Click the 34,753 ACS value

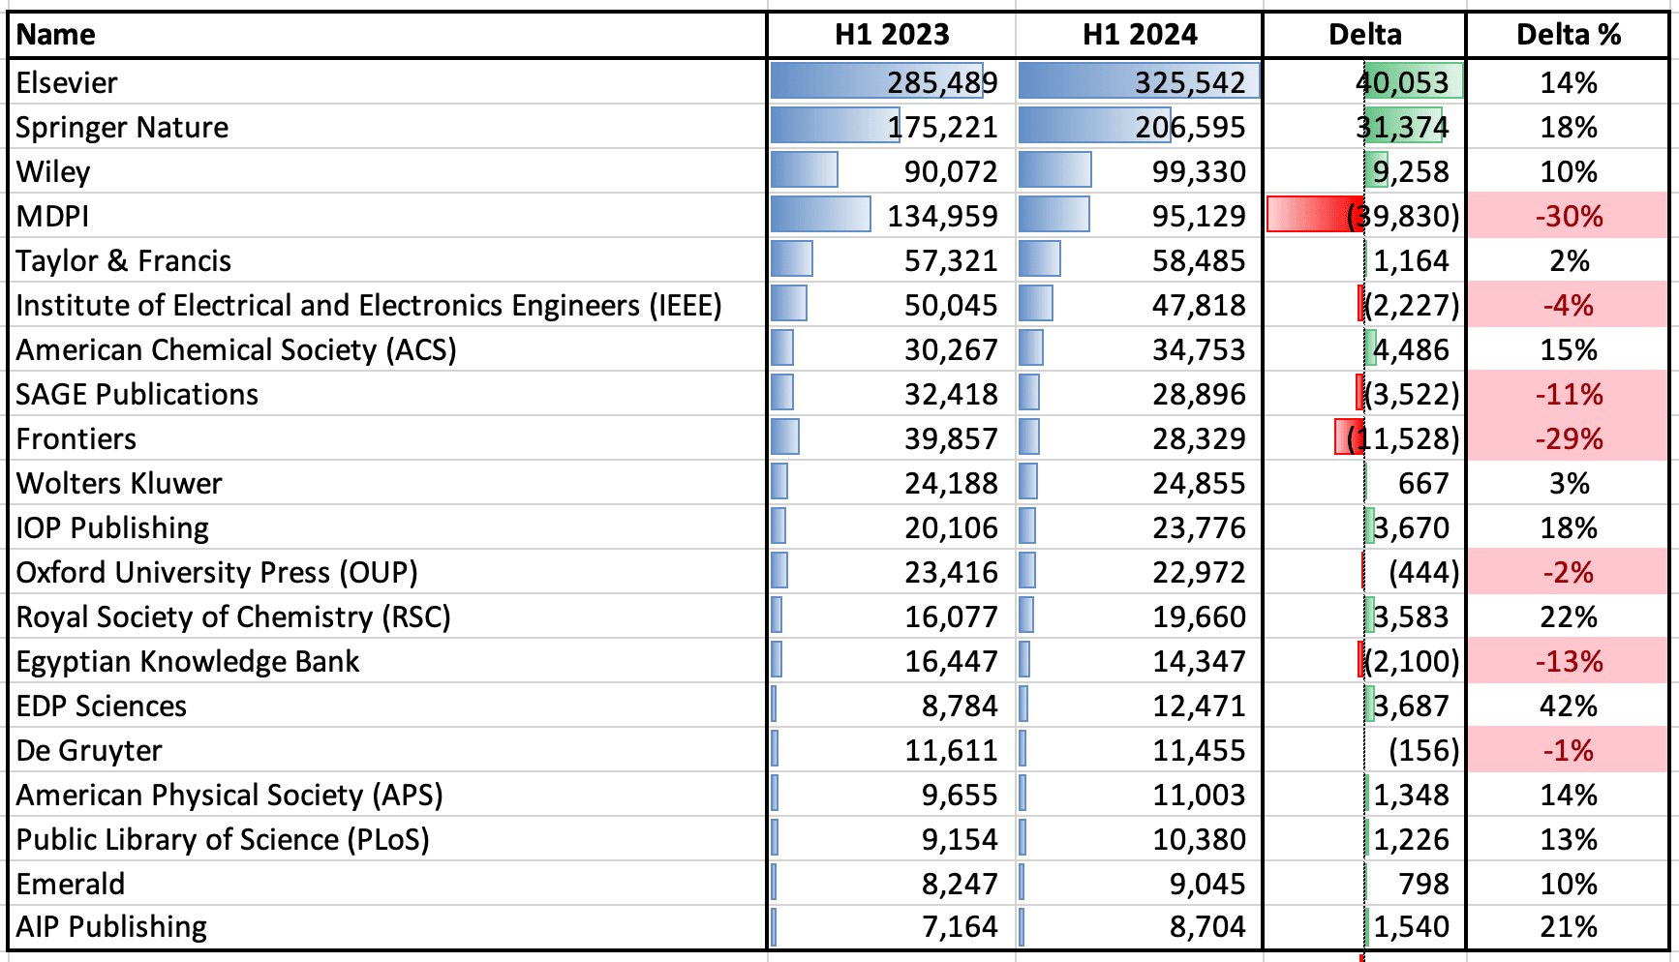click(1140, 349)
